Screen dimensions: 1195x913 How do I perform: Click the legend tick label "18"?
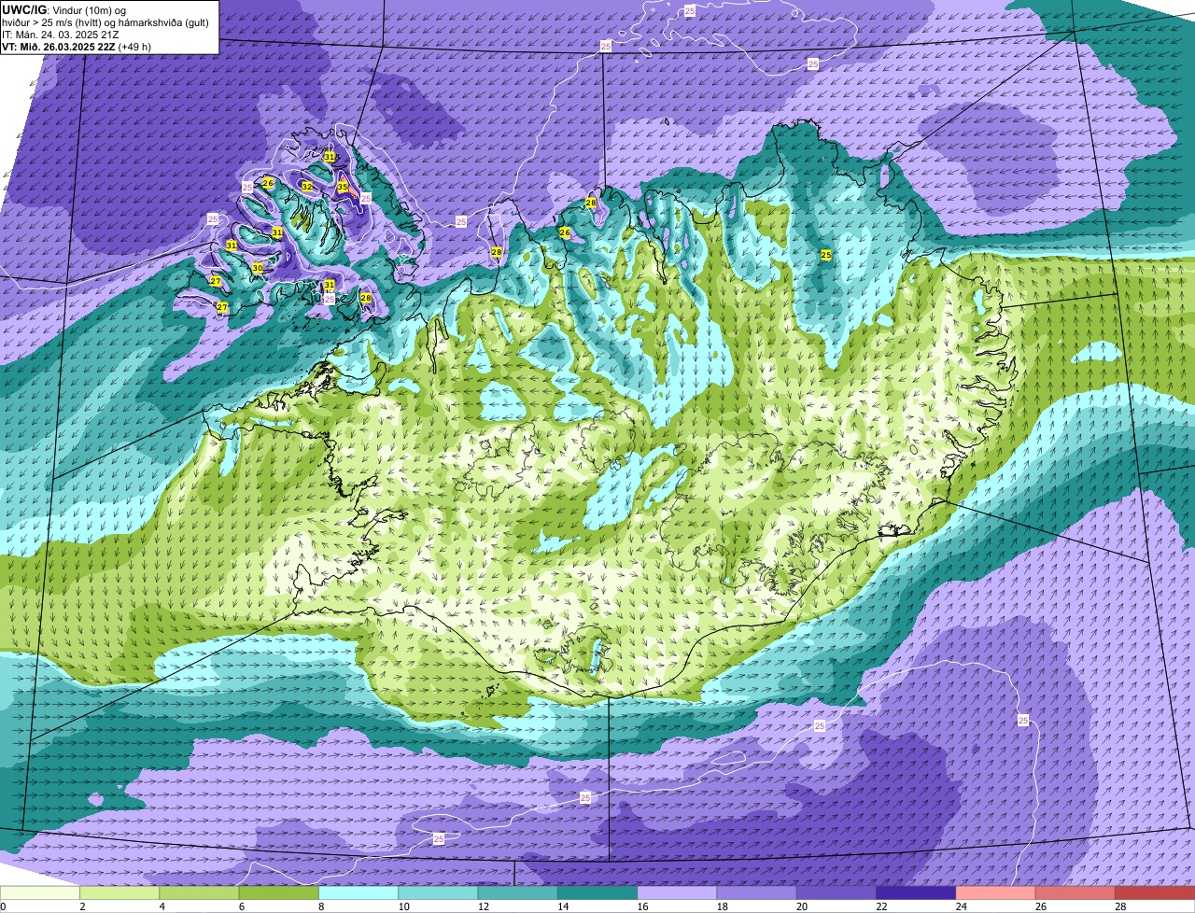point(723,906)
